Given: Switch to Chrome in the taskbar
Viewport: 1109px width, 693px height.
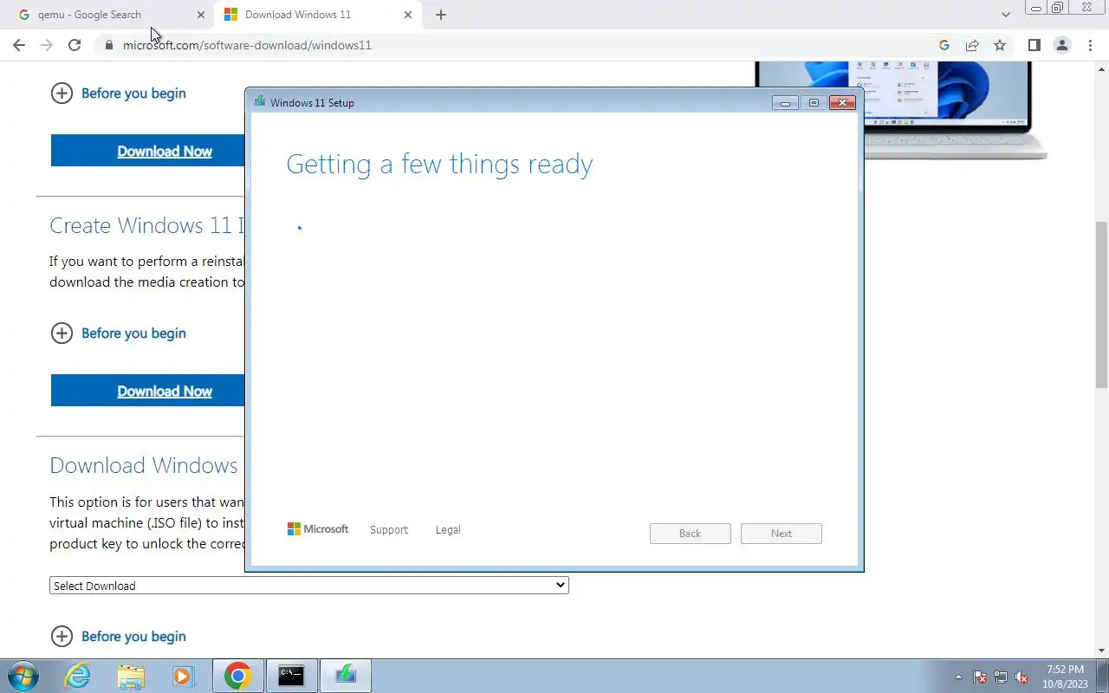Looking at the screenshot, I should (x=237, y=676).
